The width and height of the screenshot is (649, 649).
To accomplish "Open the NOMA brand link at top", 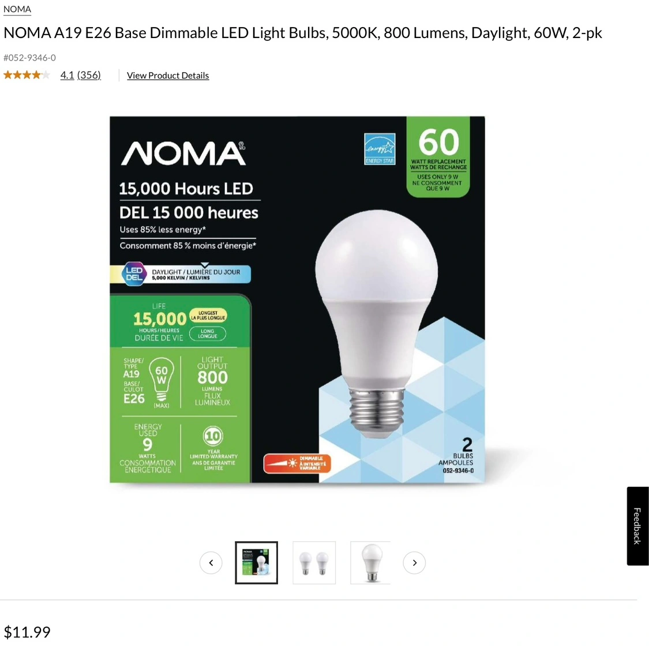I will tap(17, 9).
